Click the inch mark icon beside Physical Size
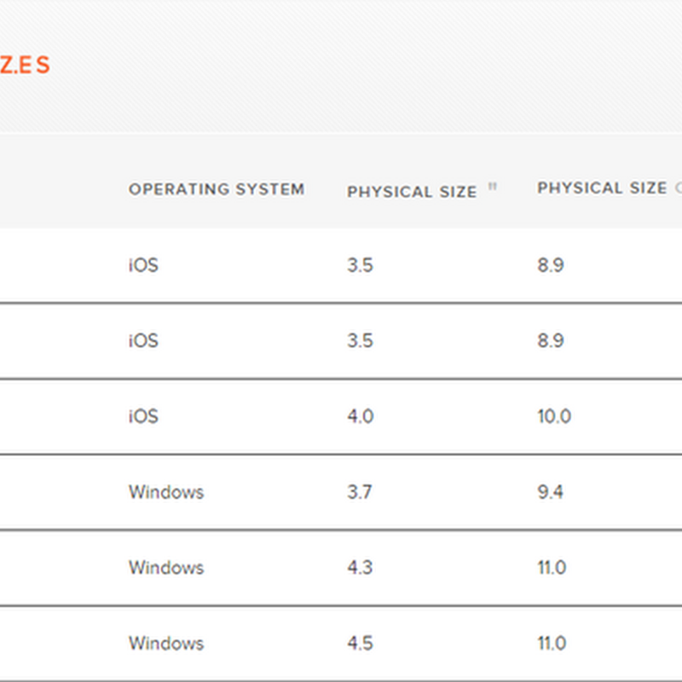This screenshot has width=682, height=682. 493,188
